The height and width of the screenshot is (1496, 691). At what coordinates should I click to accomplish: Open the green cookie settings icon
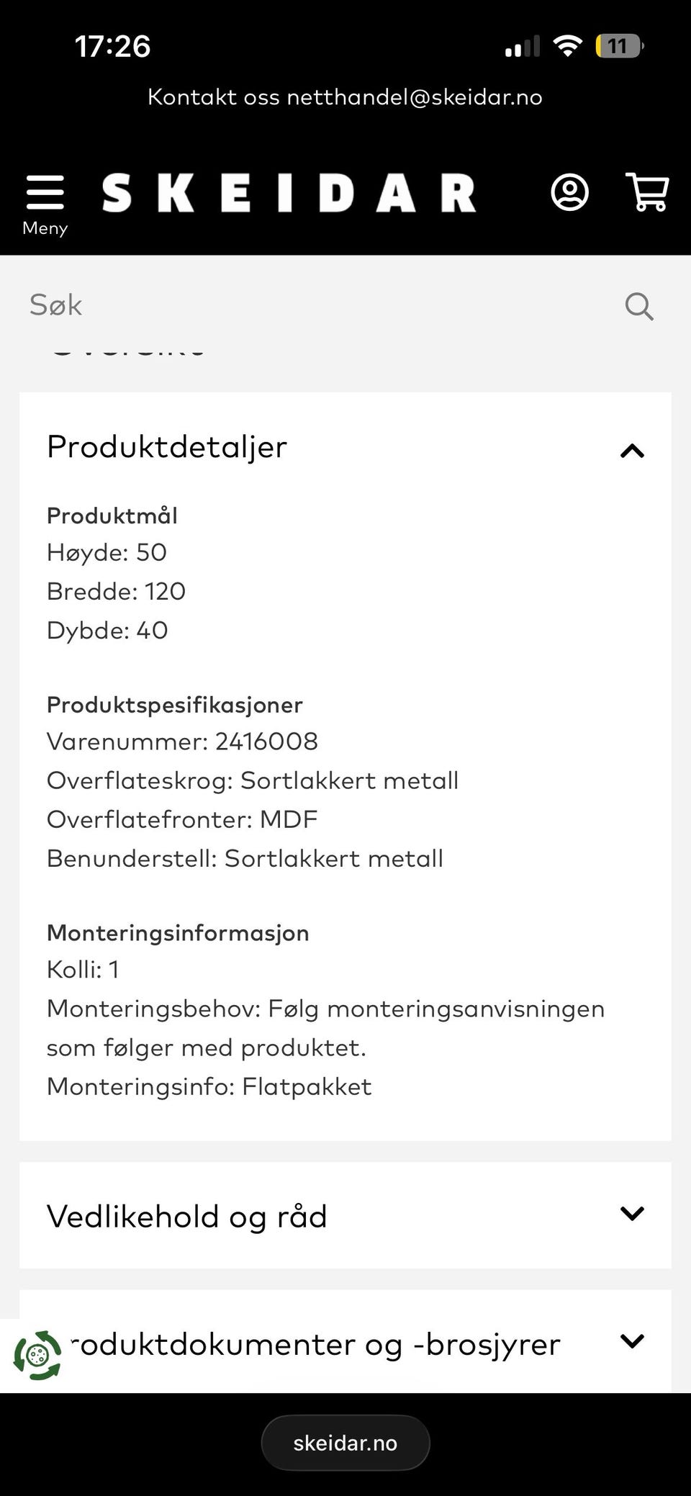tap(37, 1355)
